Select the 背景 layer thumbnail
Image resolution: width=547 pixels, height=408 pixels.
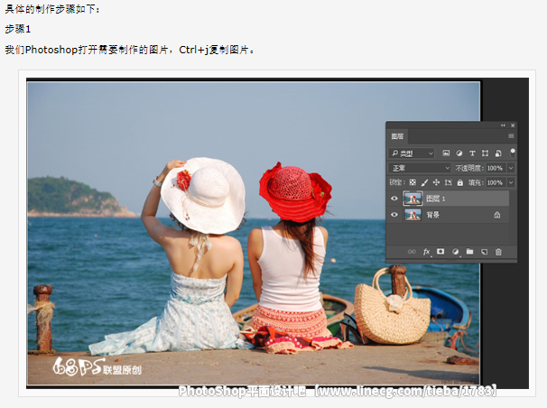(413, 215)
